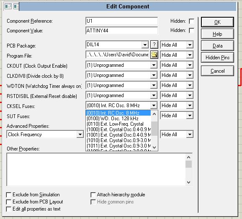The height and width of the screenshot is (219, 242).
Task: Select (0010) Int. RC Osc. 8 MHz option
Action: point(118,113)
